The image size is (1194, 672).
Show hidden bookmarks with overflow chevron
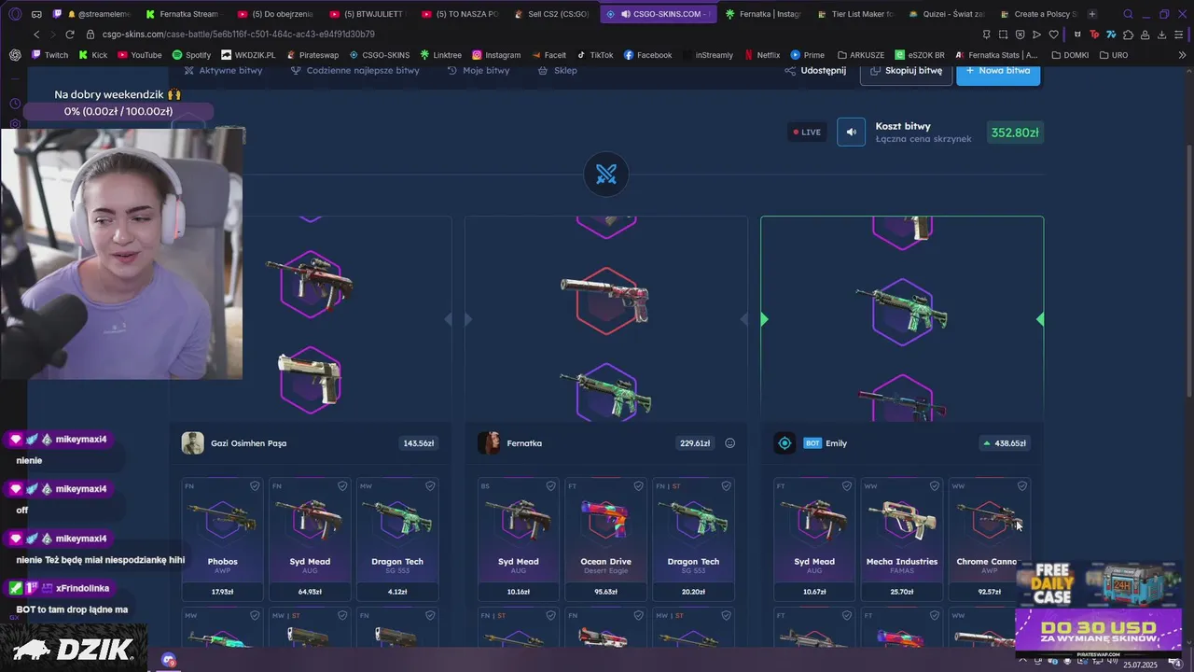[x=1183, y=55]
